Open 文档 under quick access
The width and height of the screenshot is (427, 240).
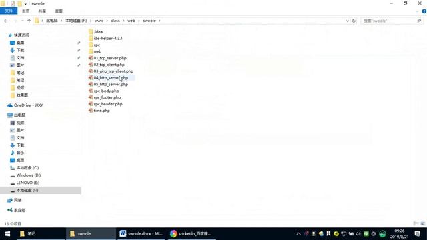[17, 58]
